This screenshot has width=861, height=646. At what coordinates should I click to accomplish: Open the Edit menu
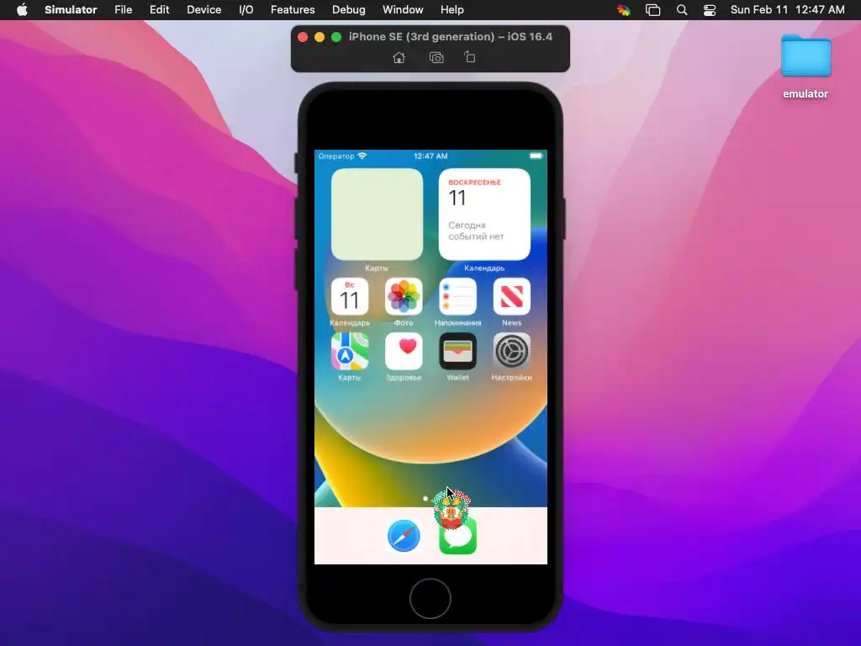(159, 10)
